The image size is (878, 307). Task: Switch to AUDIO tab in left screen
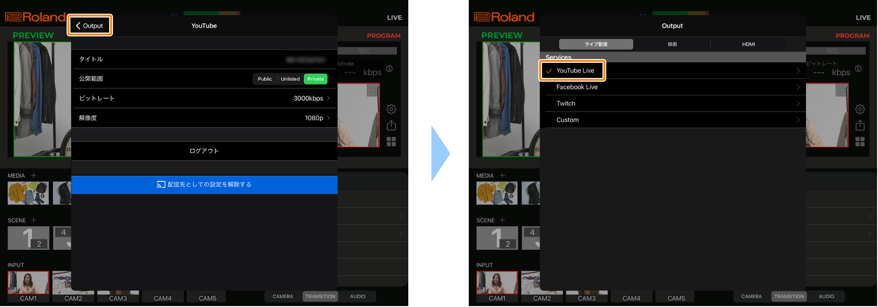click(358, 297)
